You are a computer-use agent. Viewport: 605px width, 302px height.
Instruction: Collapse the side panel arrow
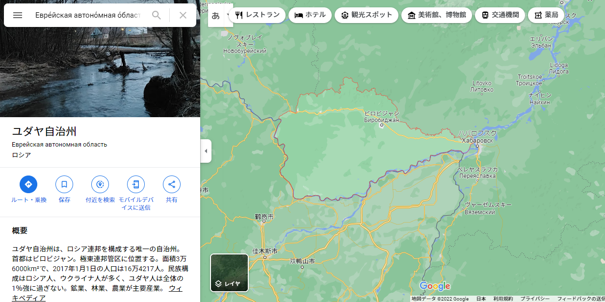tap(206, 151)
